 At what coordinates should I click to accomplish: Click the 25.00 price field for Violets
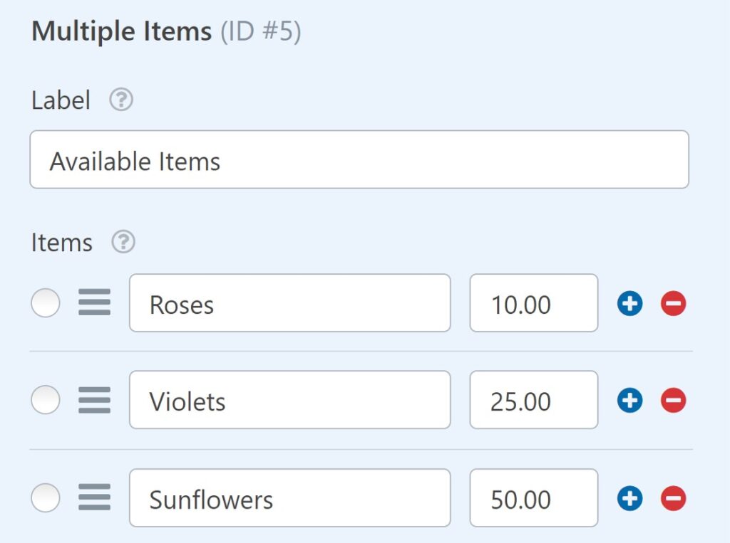[x=533, y=400]
